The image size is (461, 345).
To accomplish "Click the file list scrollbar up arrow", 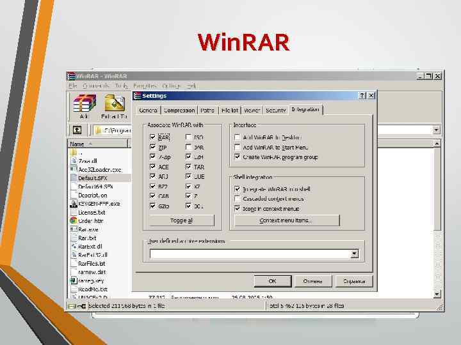I will (437, 144).
